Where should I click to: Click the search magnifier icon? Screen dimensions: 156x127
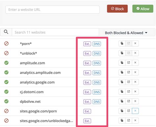tap(6, 32)
